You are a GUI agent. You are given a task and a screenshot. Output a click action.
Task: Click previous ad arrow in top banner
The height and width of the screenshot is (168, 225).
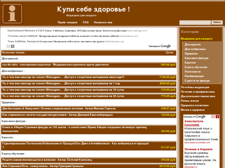coord(8,46)
